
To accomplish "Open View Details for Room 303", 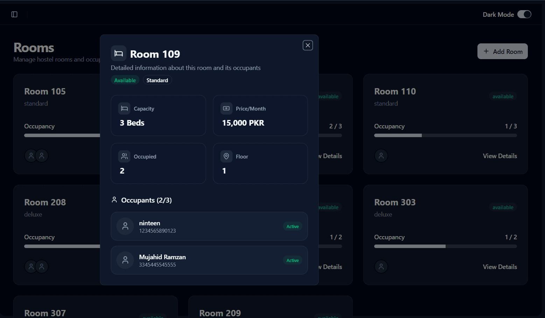I will [499, 267].
